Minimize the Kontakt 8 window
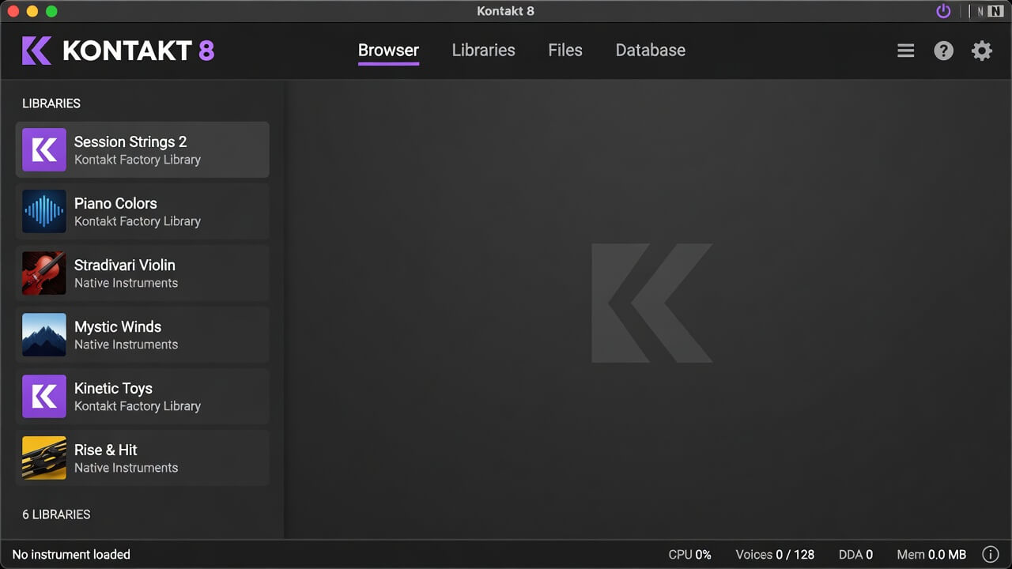This screenshot has width=1012, height=569. coord(32,11)
